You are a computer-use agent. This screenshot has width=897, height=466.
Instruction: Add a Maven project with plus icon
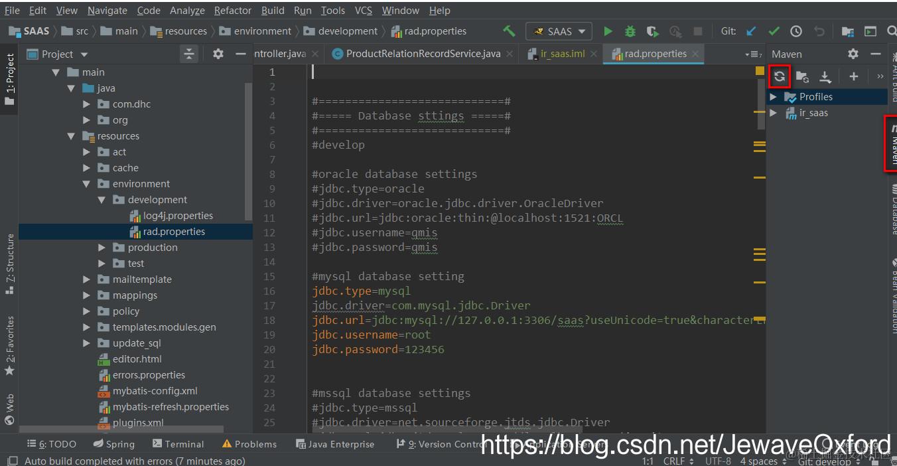click(x=853, y=76)
